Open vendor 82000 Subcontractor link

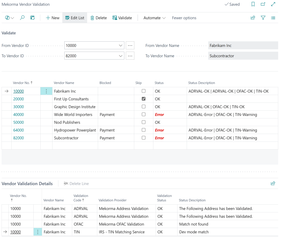[18, 138]
